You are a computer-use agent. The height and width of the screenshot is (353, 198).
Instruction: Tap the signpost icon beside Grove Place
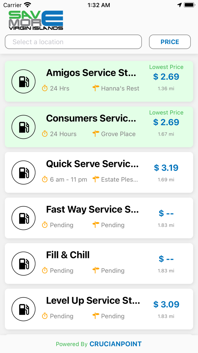pyautogui.click(x=96, y=134)
